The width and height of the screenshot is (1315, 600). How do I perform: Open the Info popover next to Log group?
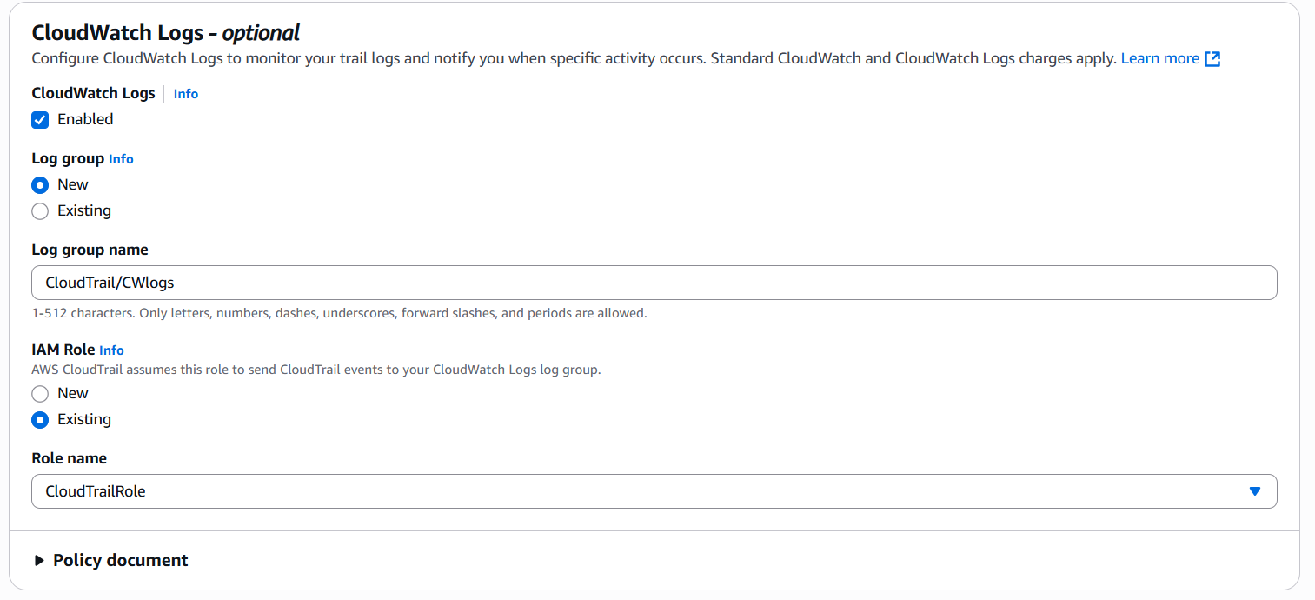121,158
